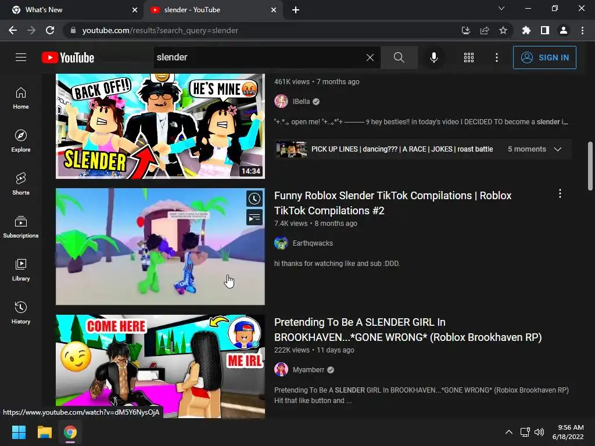Click the Chrome taskbar icon
Screen dimensions: 595x446
(x=70, y=432)
